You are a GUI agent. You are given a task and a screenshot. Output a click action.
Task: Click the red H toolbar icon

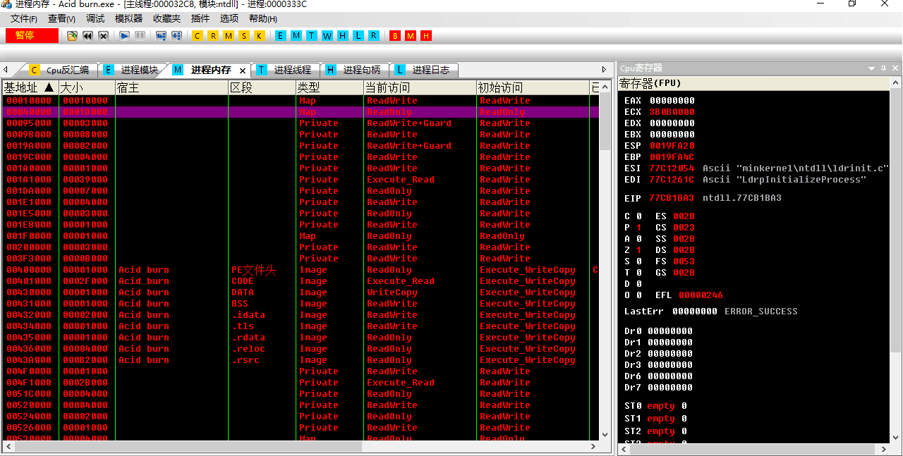coord(425,36)
